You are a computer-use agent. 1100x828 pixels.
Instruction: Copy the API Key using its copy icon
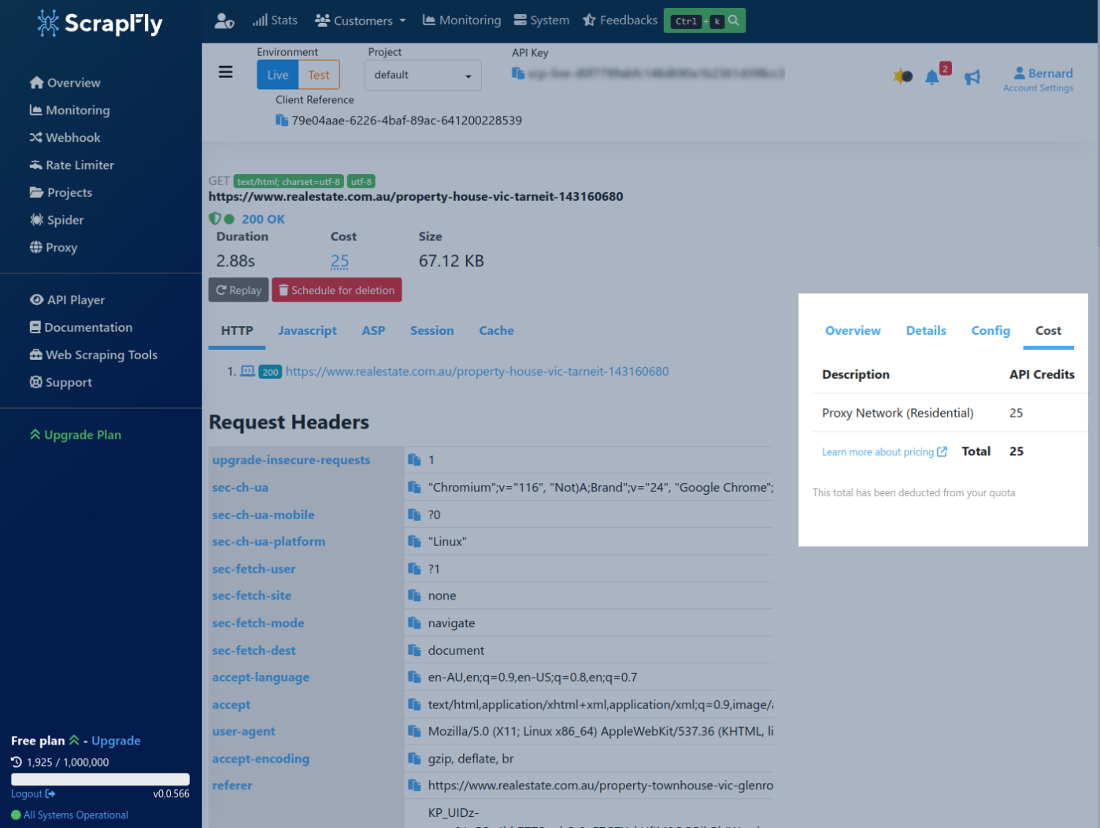[x=517, y=72]
